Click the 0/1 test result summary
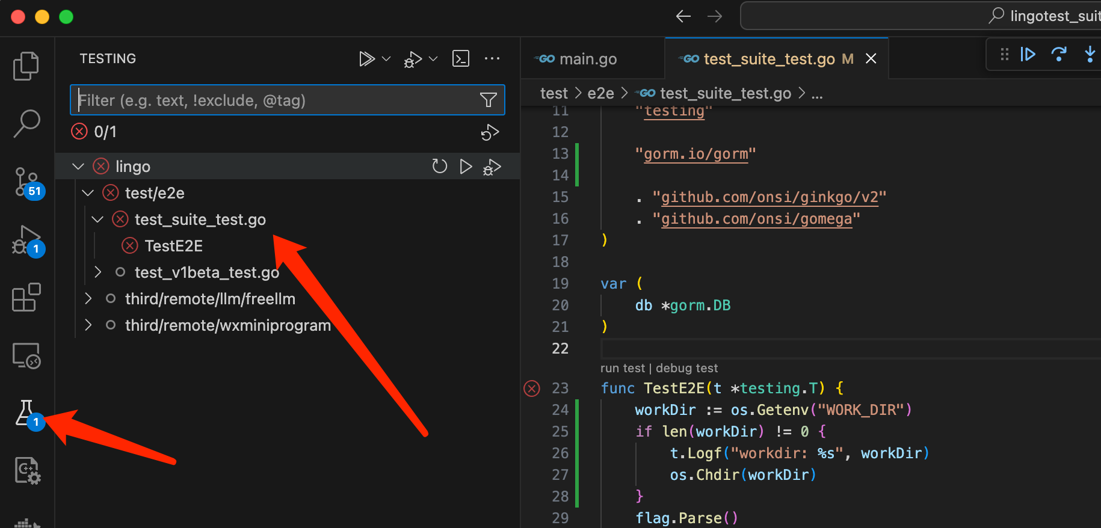This screenshot has width=1101, height=528. point(105,132)
